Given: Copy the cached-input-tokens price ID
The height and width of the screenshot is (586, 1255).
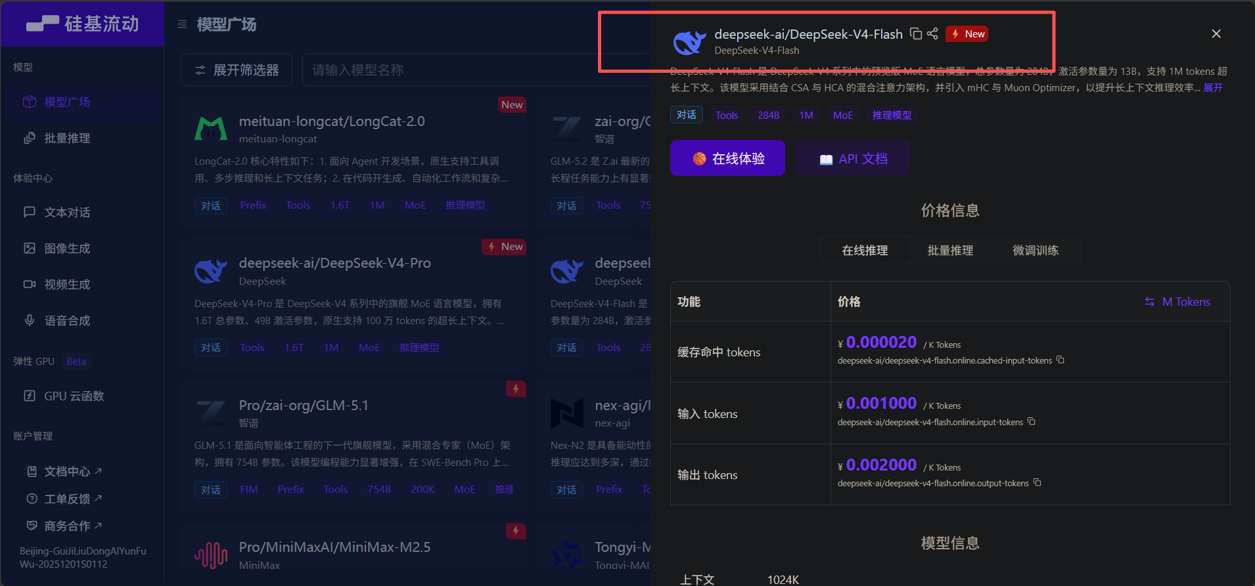Looking at the screenshot, I should 1060,360.
